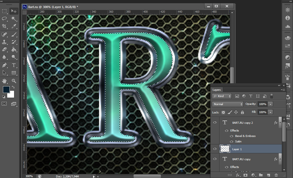The width and height of the screenshot is (293, 178).
Task: Open the Normal blend mode dropdown
Action: (228, 104)
